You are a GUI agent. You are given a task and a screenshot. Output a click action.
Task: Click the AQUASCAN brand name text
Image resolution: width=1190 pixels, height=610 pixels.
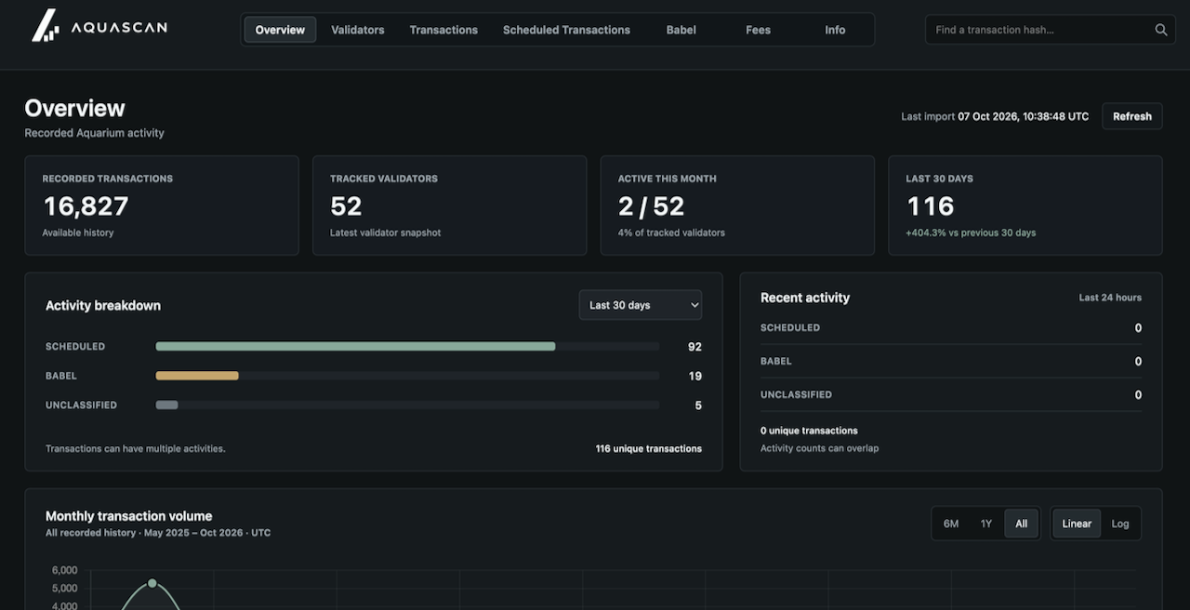coord(119,28)
